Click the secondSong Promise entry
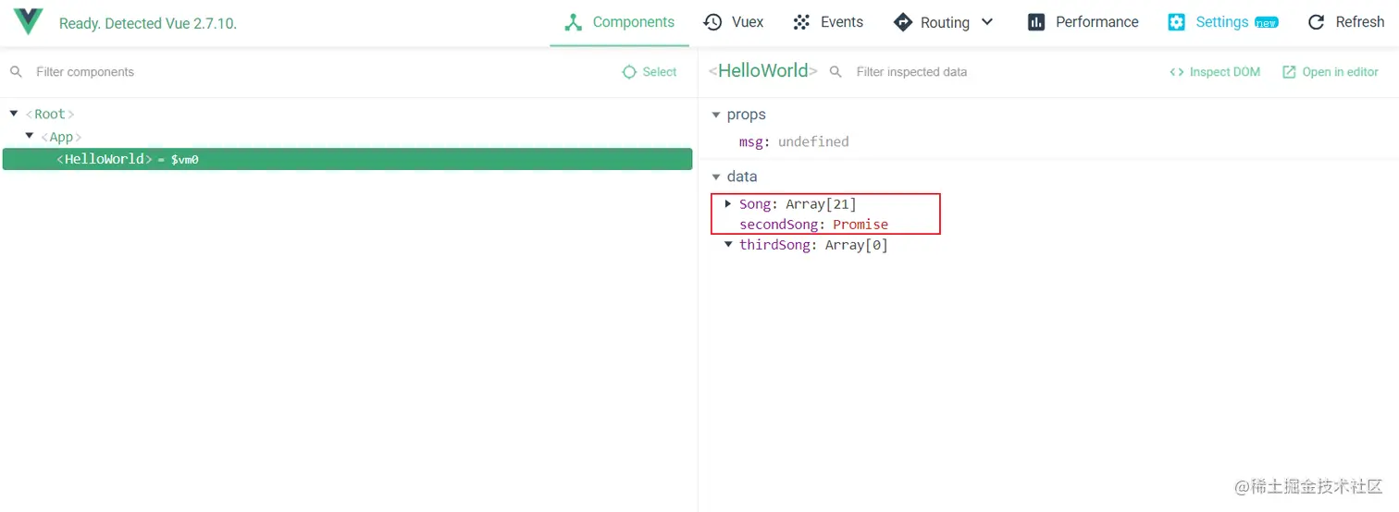Viewport: 1399px width, 512px height. coord(813,225)
